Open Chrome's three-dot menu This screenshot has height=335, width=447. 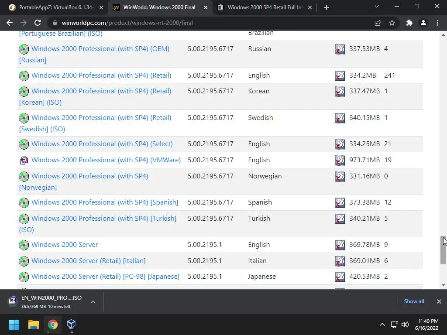pyautogui.click(x=437, y=23)
